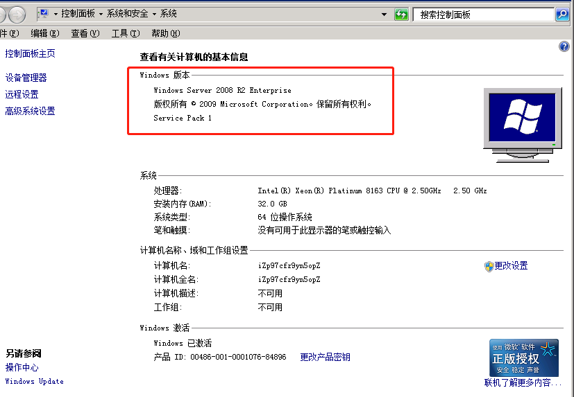The width and height of the screenshot is (574, 397).
Task: Click the copyright 2009 Microsoft Corporation line
Action: pos(262,104)
